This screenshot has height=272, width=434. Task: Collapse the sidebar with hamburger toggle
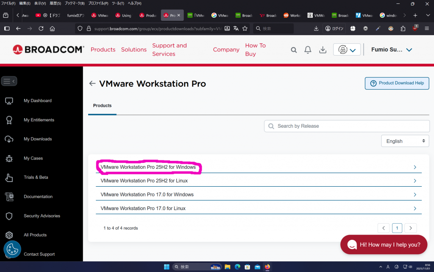coord(9,81)
